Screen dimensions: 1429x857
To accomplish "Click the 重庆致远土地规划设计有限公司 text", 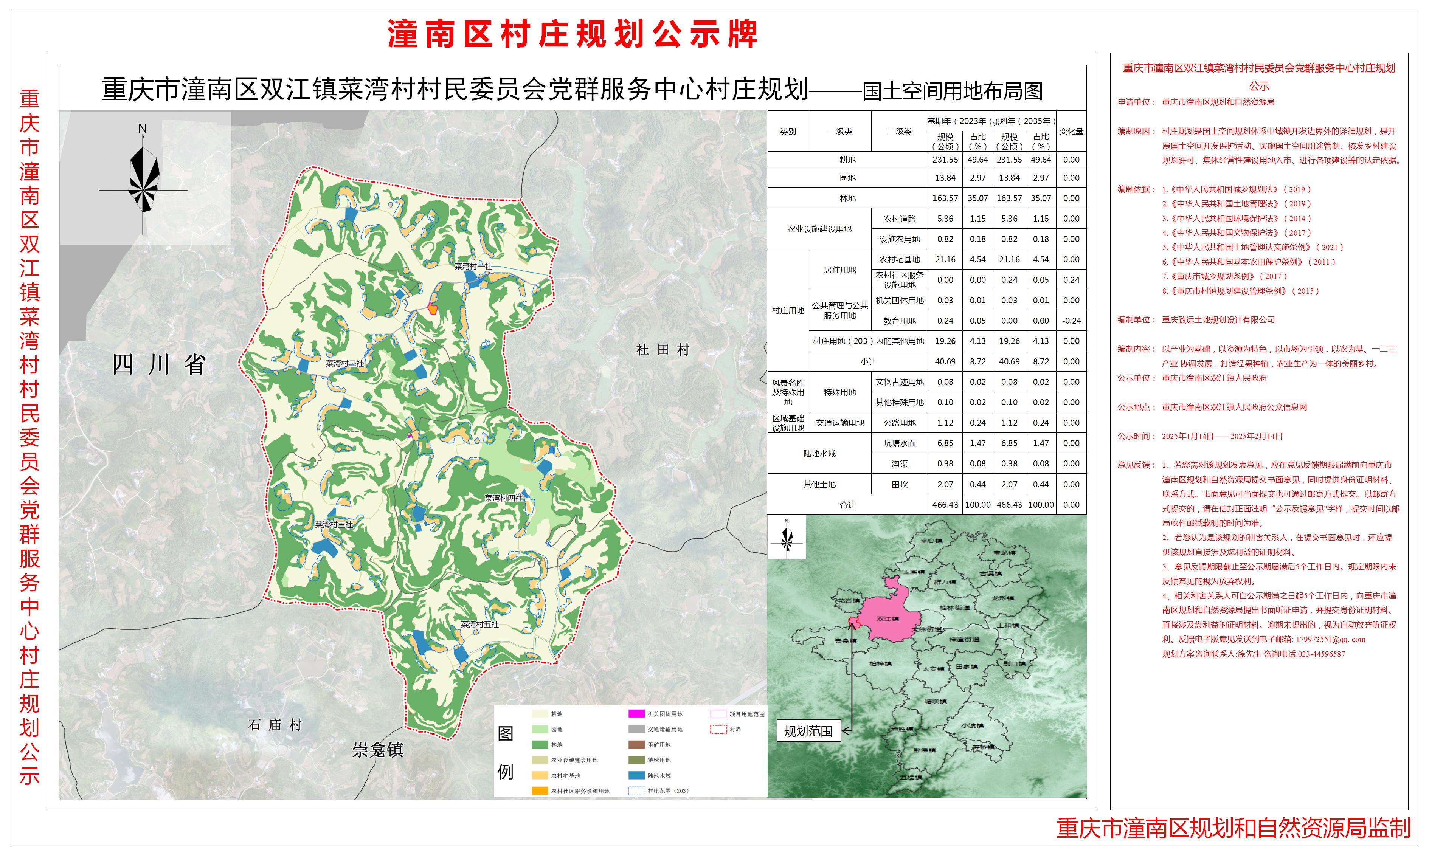I will point(1218,320).
